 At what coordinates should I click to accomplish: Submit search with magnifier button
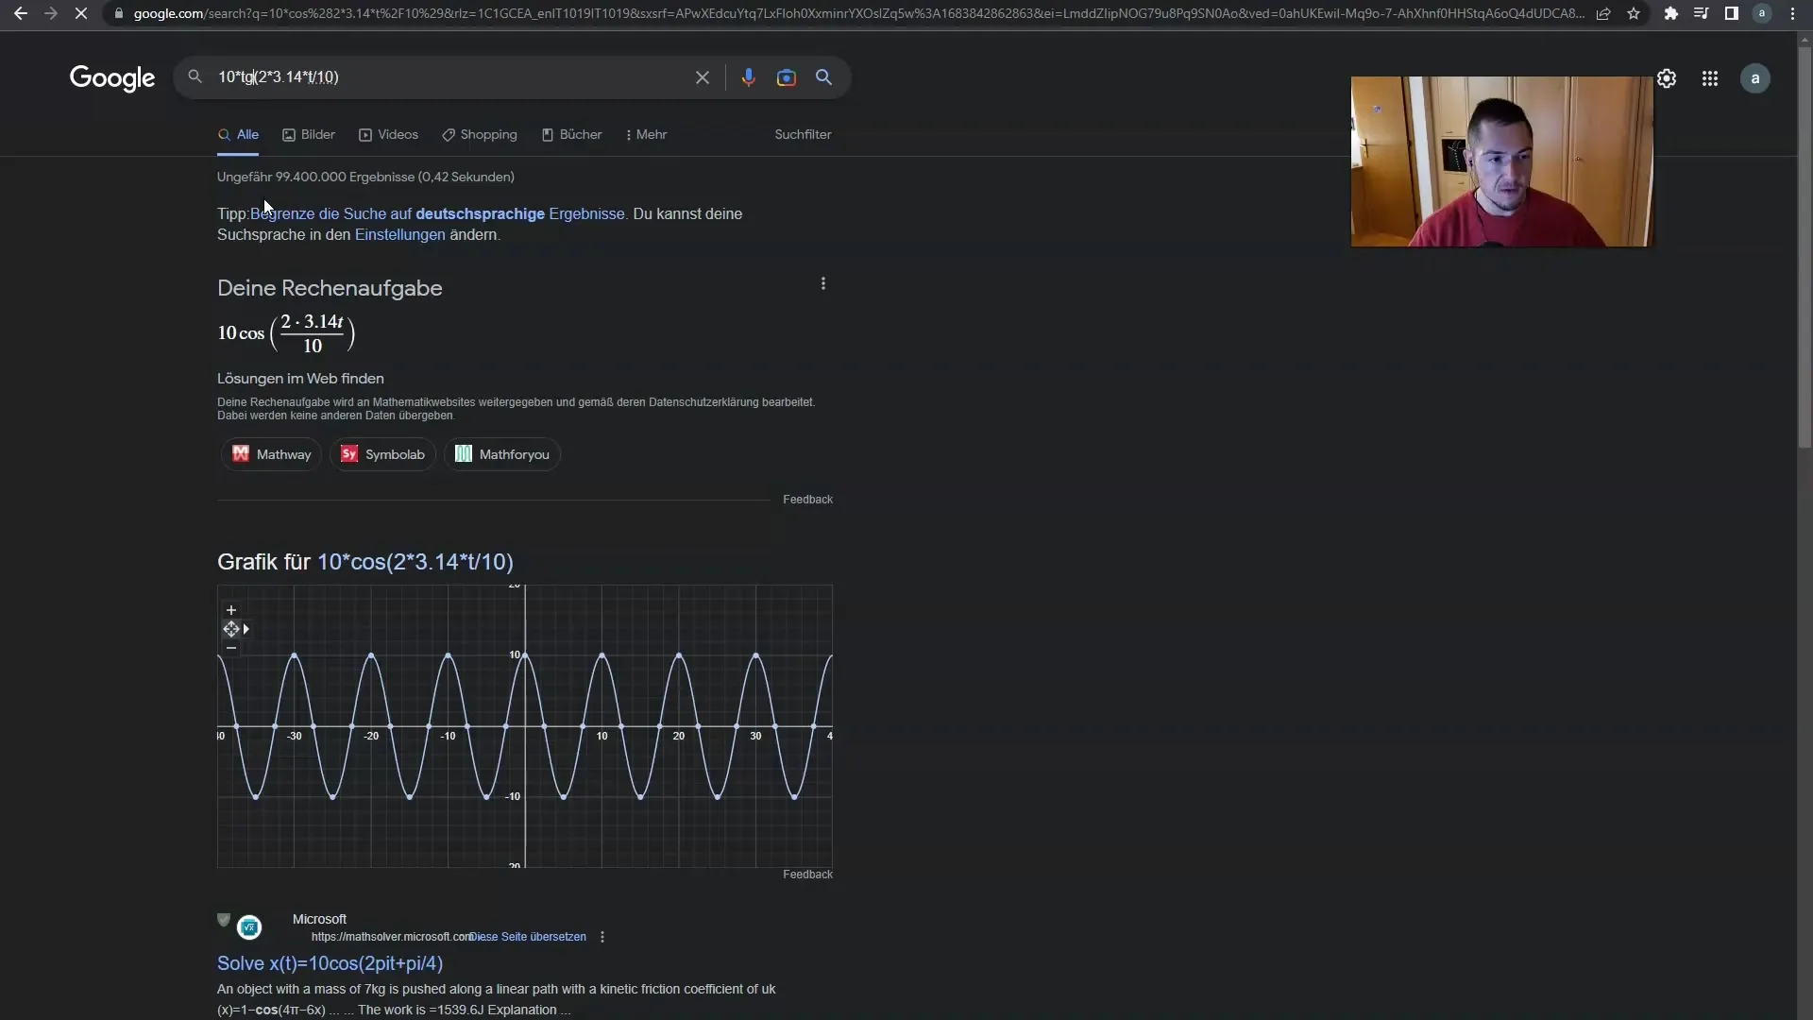point(823,77)
